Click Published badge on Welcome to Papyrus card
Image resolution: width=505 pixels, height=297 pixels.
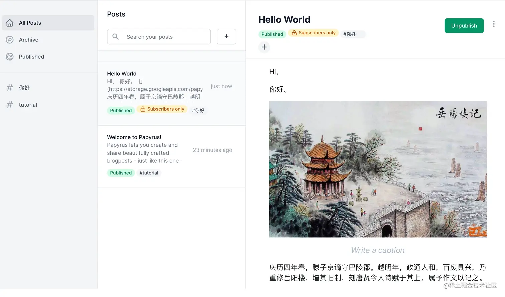pyautogui.click(x=121, y=173)
